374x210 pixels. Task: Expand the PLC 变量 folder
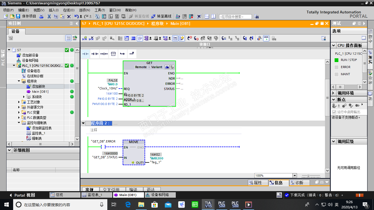[x=19, y=112]
